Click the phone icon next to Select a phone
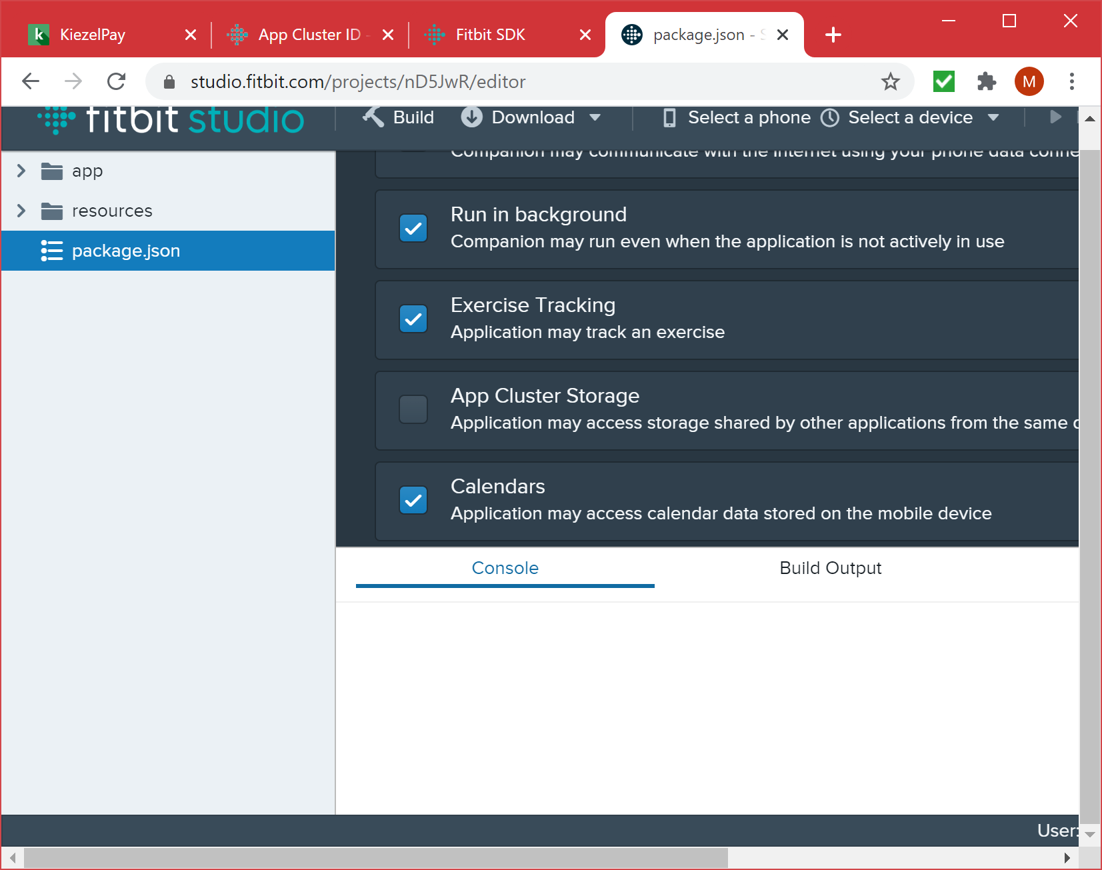 tap(669, 117)
